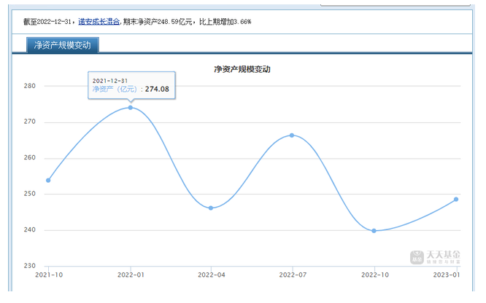Click the 280 y-axis label
This screenshot has height=303, width=486.
coord(29,86)
